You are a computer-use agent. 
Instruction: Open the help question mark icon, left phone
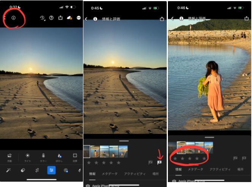click(51, 18)
